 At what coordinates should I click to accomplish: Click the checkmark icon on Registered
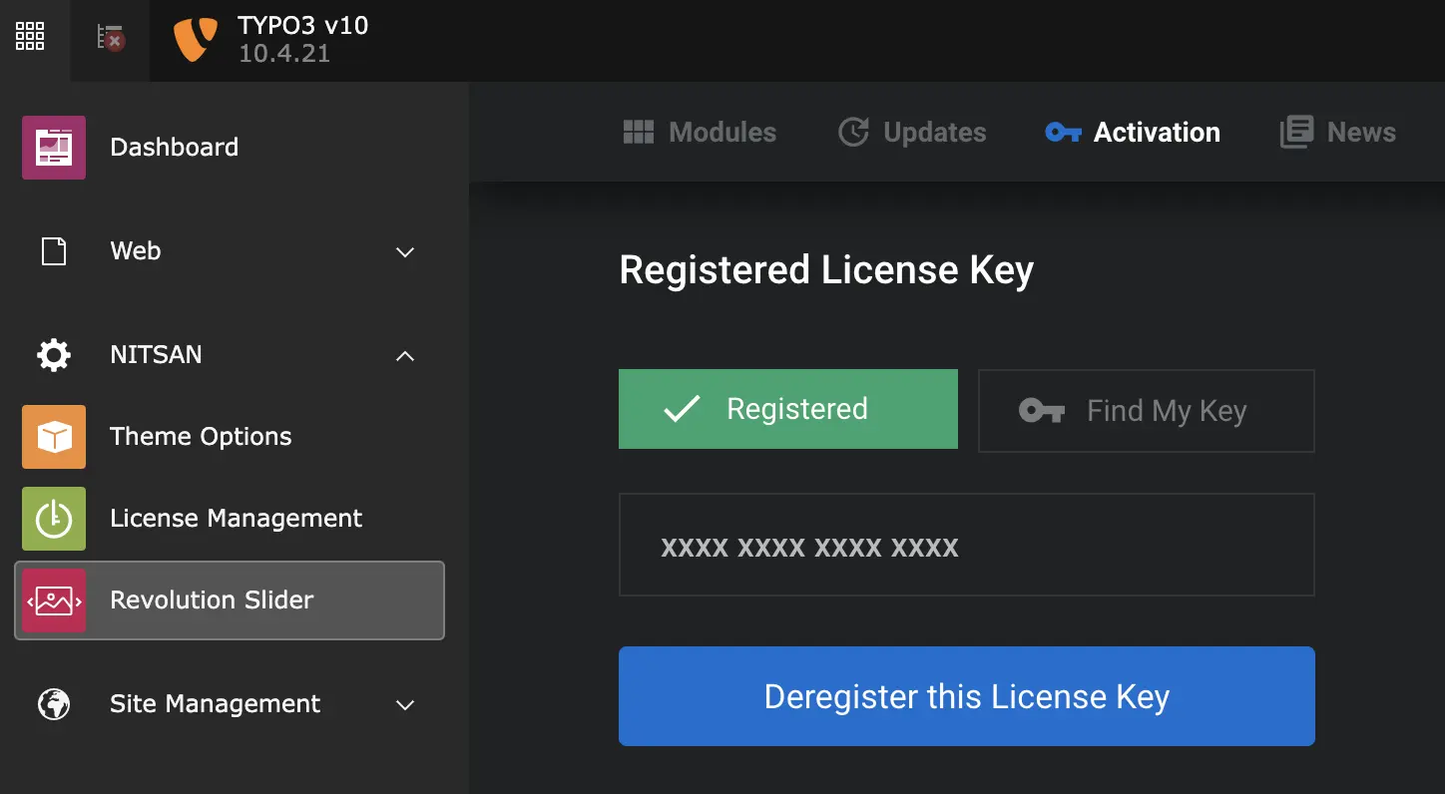coord(682,409)
